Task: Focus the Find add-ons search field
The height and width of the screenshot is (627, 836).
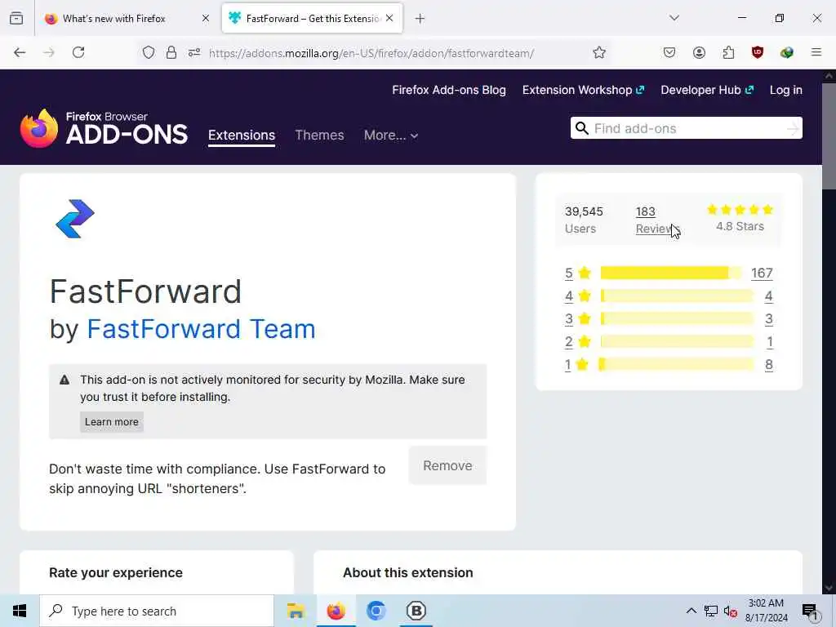Action: [687, 128]
